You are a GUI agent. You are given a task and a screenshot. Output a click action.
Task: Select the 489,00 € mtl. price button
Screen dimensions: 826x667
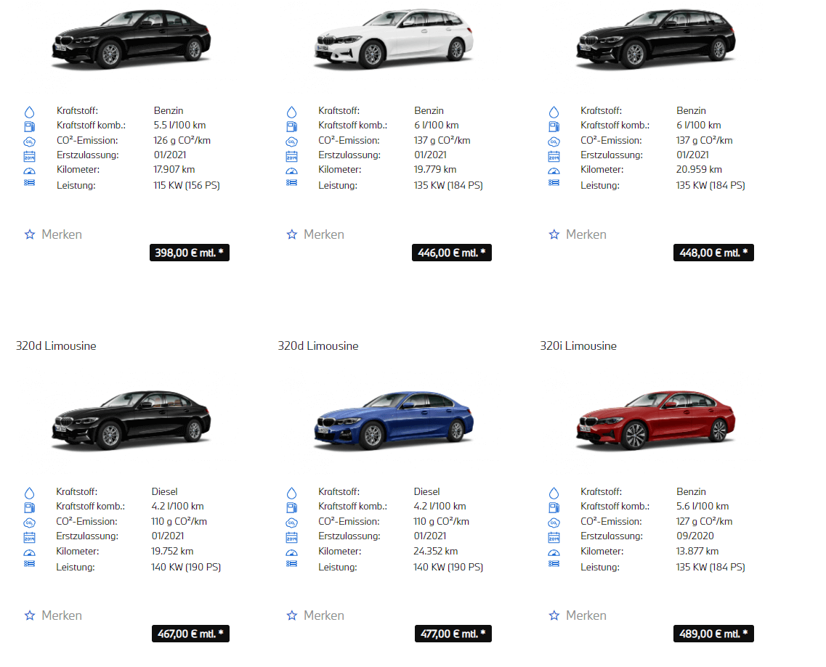713,634
